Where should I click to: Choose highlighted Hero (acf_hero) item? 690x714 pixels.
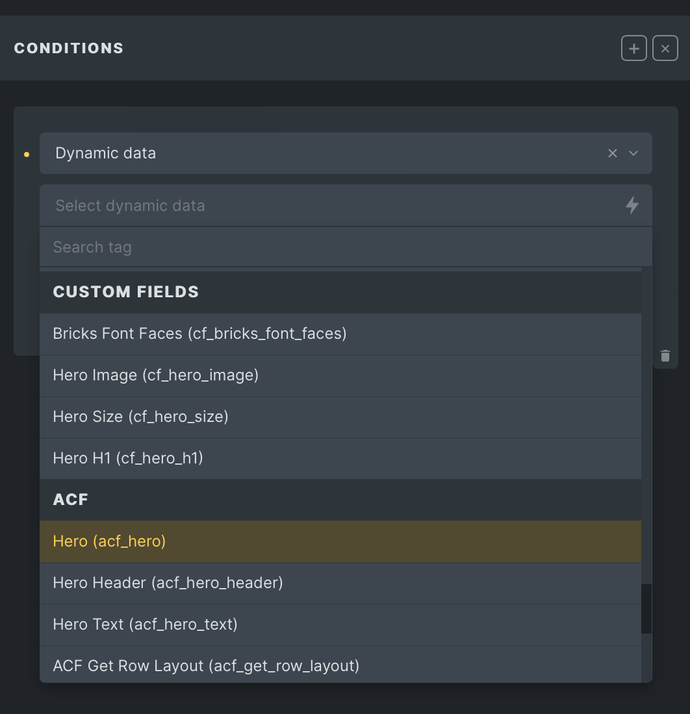(x=340, y=541)
